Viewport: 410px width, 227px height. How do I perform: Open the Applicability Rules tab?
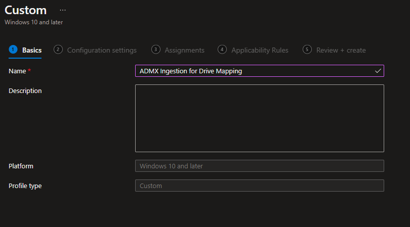coord(260,50)
